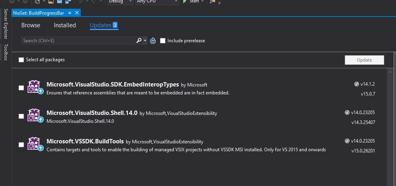This screenshot has height=186, width=396.
Task: Check Select all packages
Action: [21, 60]
